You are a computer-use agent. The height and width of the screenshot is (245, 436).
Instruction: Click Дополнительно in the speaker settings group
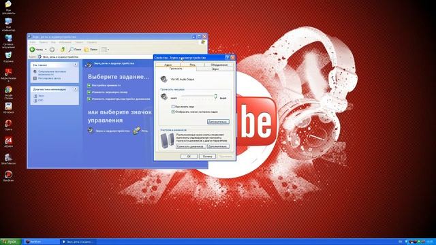click(218, 146)
